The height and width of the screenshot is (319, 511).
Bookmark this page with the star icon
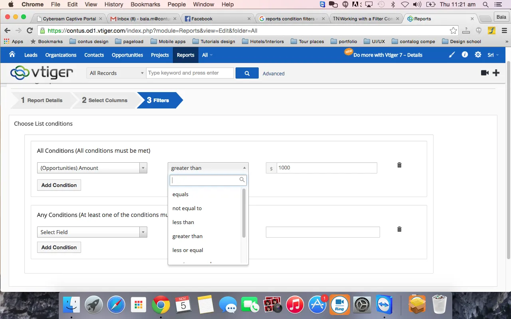click(453, 31)
